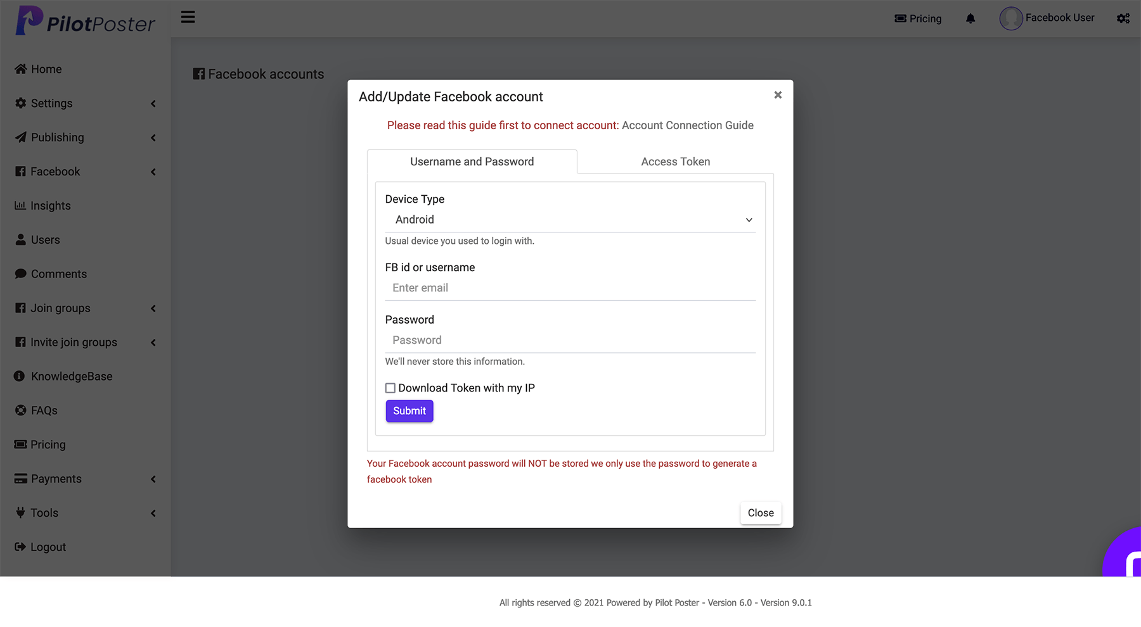Screen dimensions: 1141x627
Task: Click the Users person icon
Action: pyautogui.click(x=21, y=240)
